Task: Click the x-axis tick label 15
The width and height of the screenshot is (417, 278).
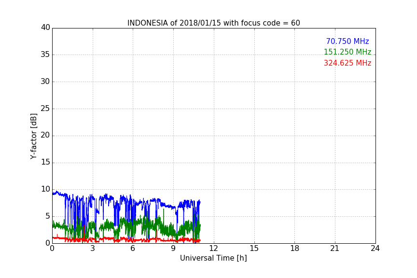Action: [254, 249]
